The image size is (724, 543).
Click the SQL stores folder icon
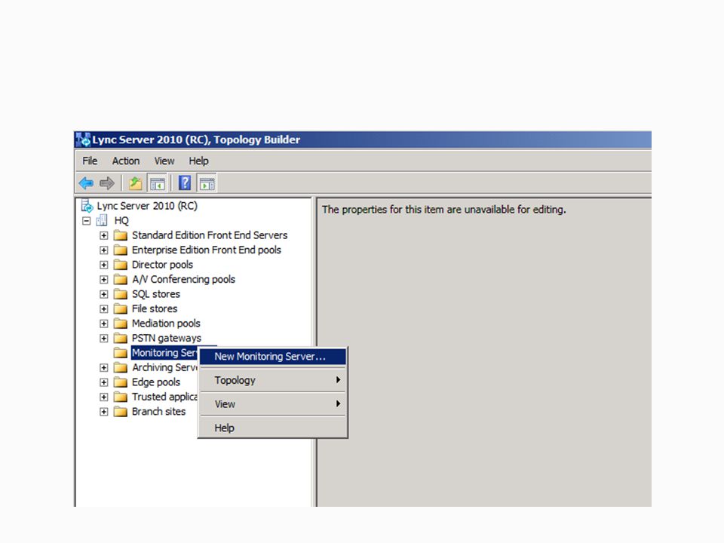coord(121,294)
